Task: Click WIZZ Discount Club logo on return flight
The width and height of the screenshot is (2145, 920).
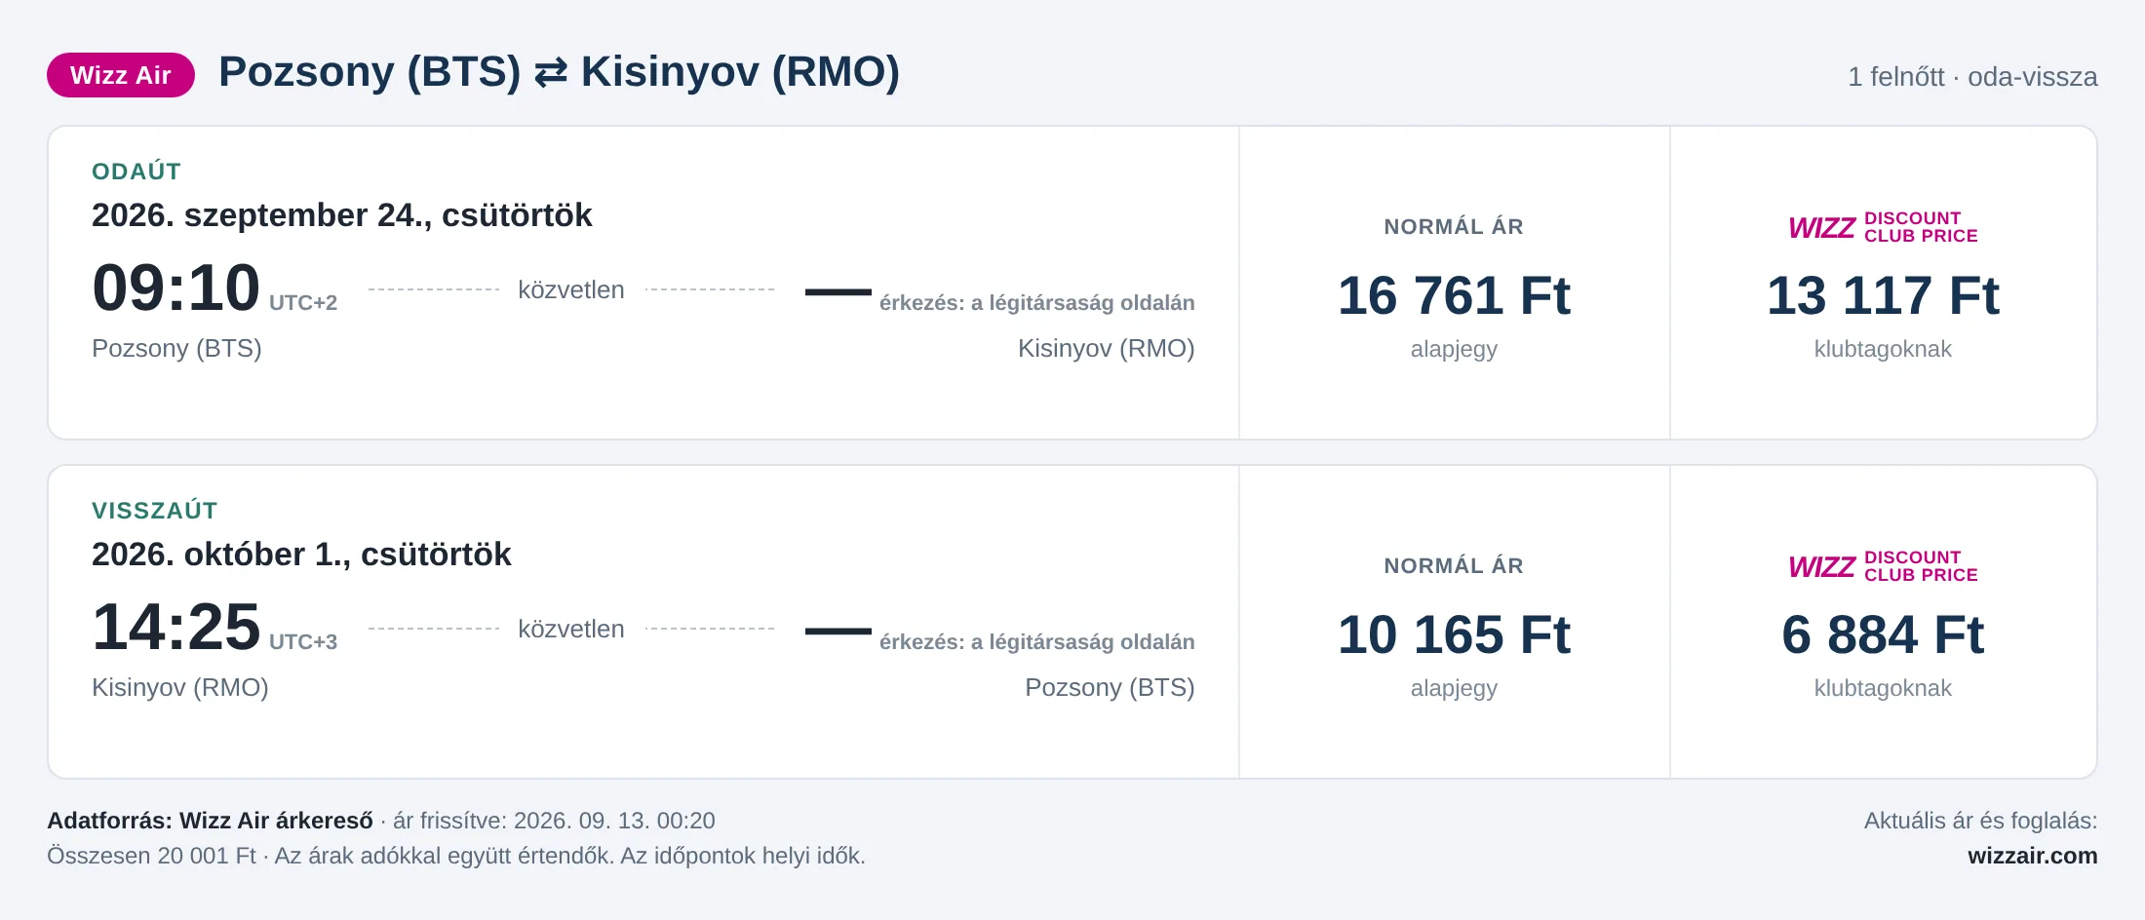Action: pyautogui.click(x=1883, y=566)
